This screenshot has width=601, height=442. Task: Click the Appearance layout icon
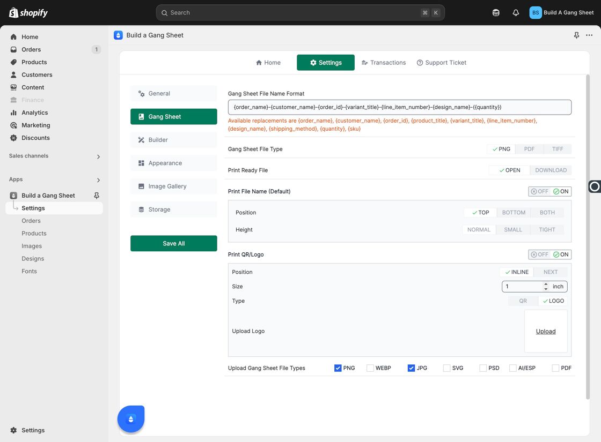point(142,163)
